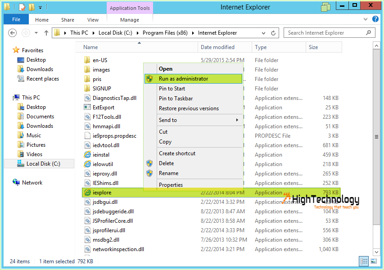Open Customize Quick Access Toolbar dropdown
This screenshot has height=270, width=384.
point(41,8)
